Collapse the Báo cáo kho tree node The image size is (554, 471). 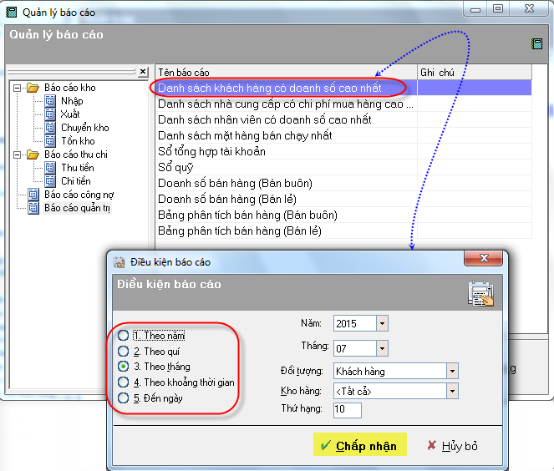point(16,88)
